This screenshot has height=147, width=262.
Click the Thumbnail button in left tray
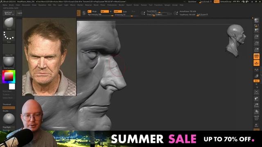7,105
